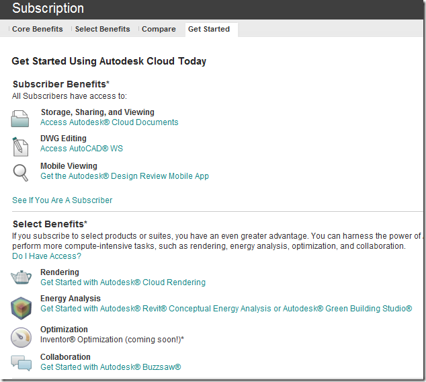Screen dimensions: 426x382
Task: Open Access Autodesk Cloud Documents link
Action: tap(110, 122)
